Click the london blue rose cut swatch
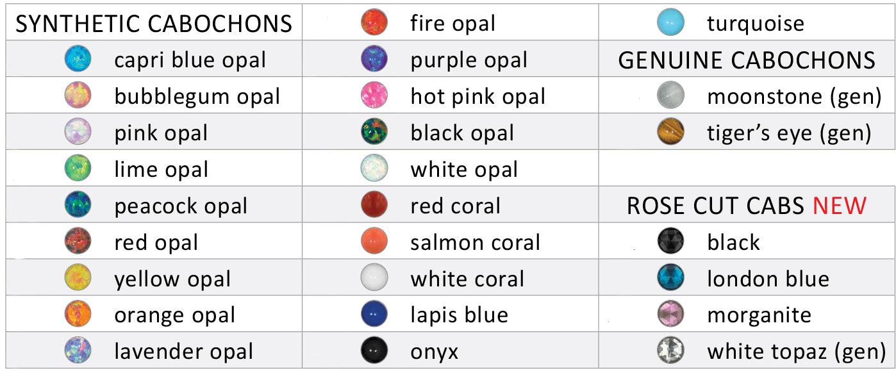Screen dimensions: 896x371 coord(671,279)
